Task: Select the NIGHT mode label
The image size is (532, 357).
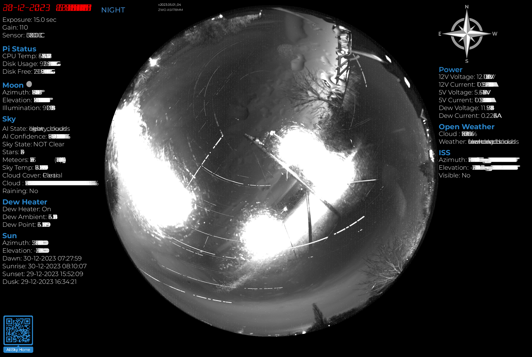Action: (113, 10)
